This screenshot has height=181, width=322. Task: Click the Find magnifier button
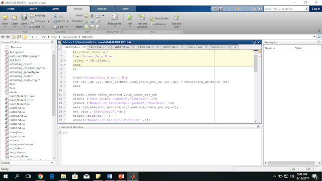58,27
